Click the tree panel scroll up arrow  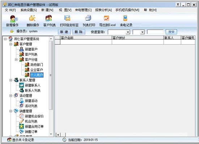click(51, 39)
